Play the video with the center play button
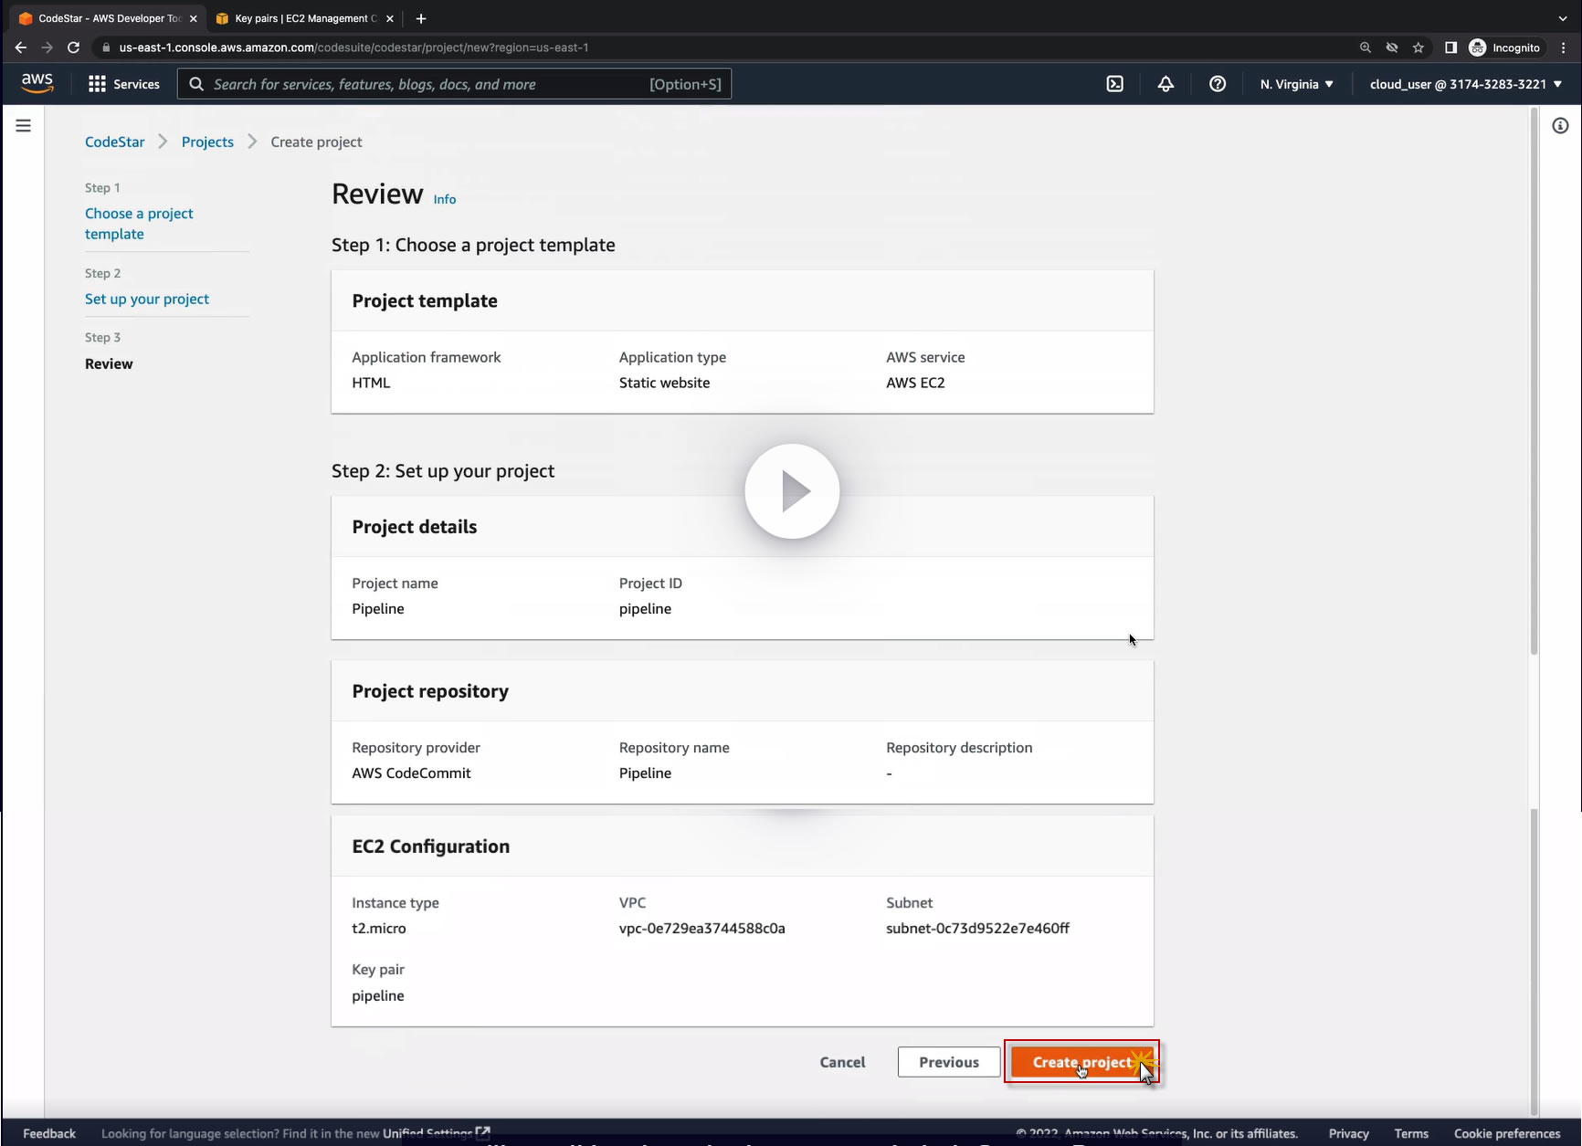The width and height of the screenshot is (1582, 1146). click(792, 491)
